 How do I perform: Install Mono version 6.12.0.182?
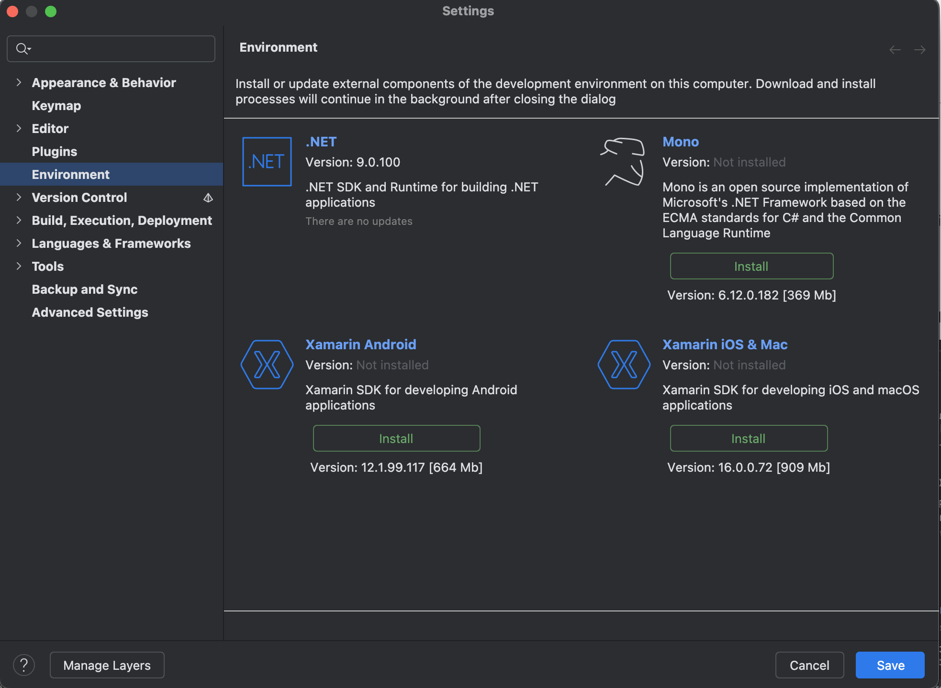751,266
